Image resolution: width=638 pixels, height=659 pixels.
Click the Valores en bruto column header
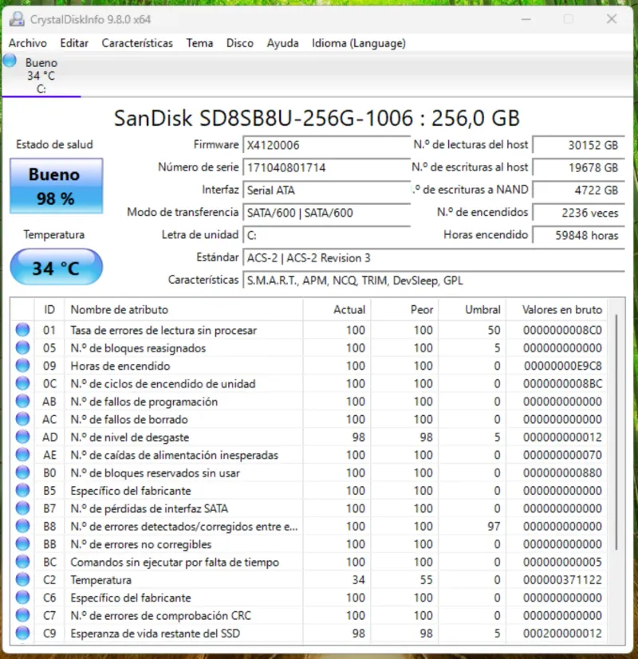coord(557,310)
